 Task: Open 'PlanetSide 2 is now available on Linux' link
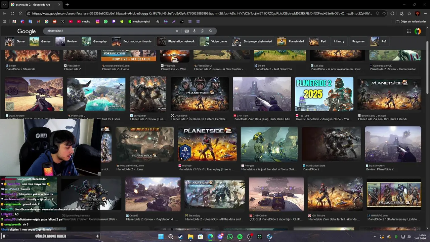(337, 69)
